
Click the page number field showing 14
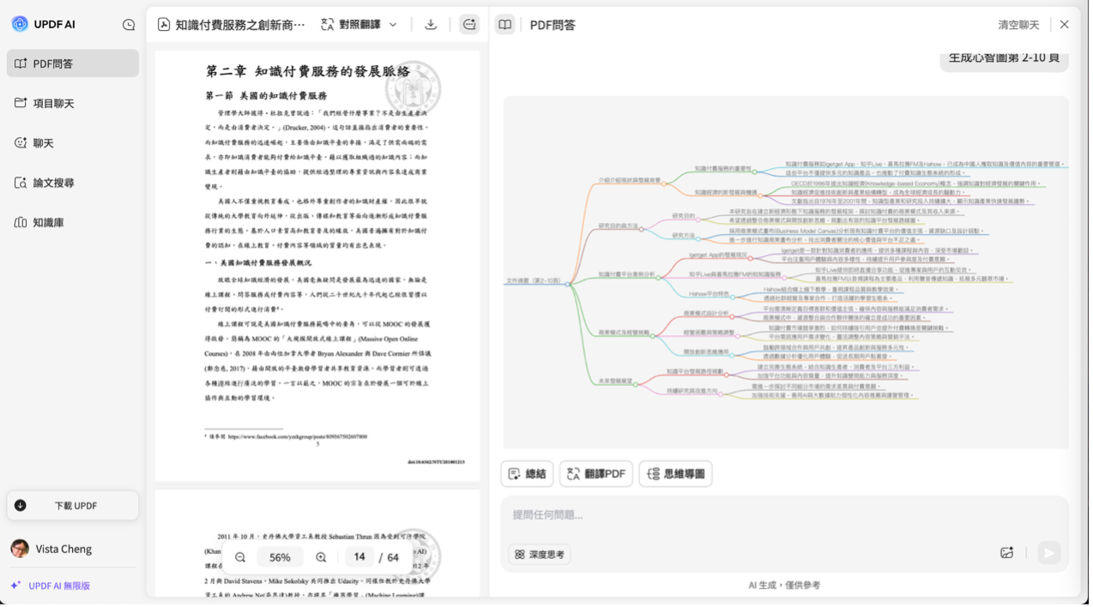tap(359, 557)
